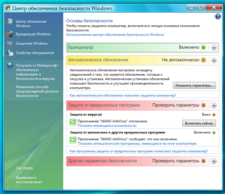Expand Другие параметры безопасности section
Viewport: 225px width, 194px height.
click(214, 161)
